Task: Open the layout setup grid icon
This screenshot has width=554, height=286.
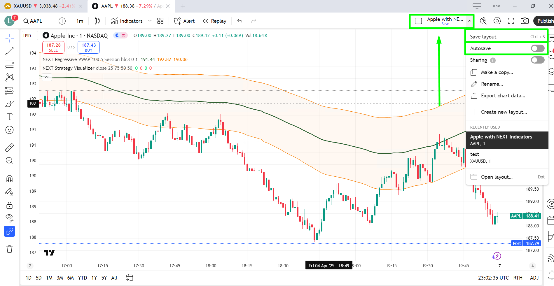Action: tap(160, 21)
